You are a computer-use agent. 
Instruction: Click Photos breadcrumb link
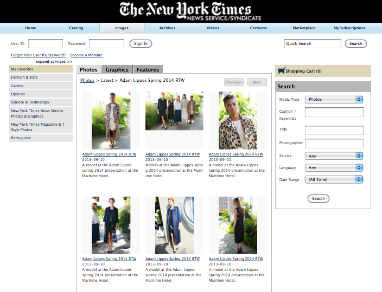coord(87,80)
